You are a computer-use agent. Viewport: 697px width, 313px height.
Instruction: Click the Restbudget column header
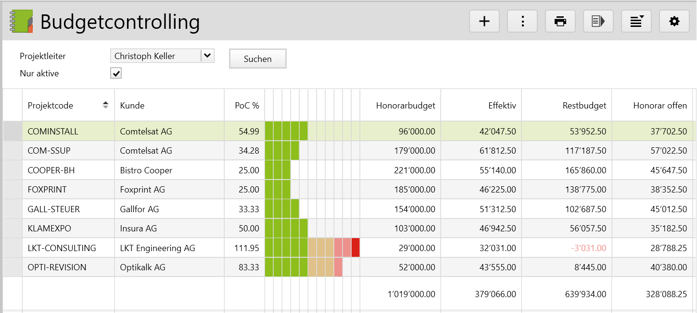click(x=584, y=106)
